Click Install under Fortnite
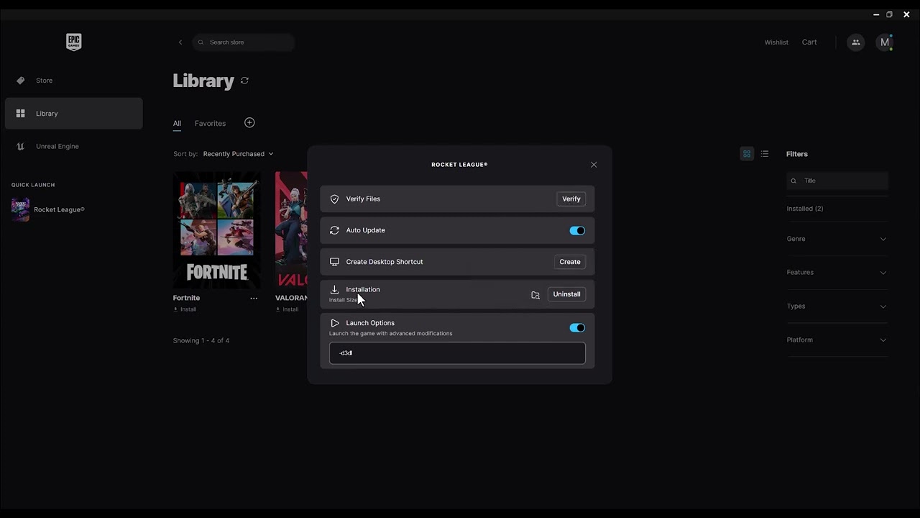Viewport: 920px width, 518px height. pos(185,309)
